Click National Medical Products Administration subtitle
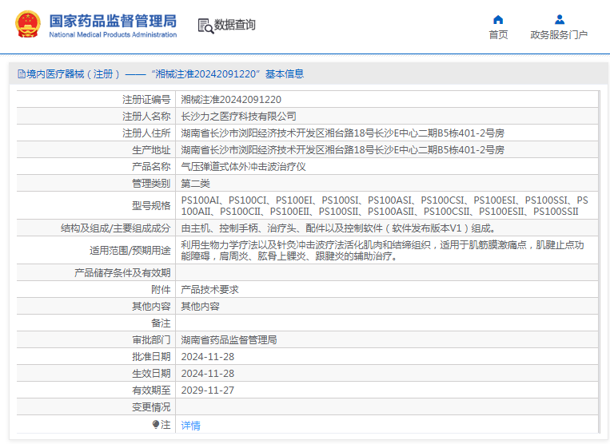 (x=113, y=34)
